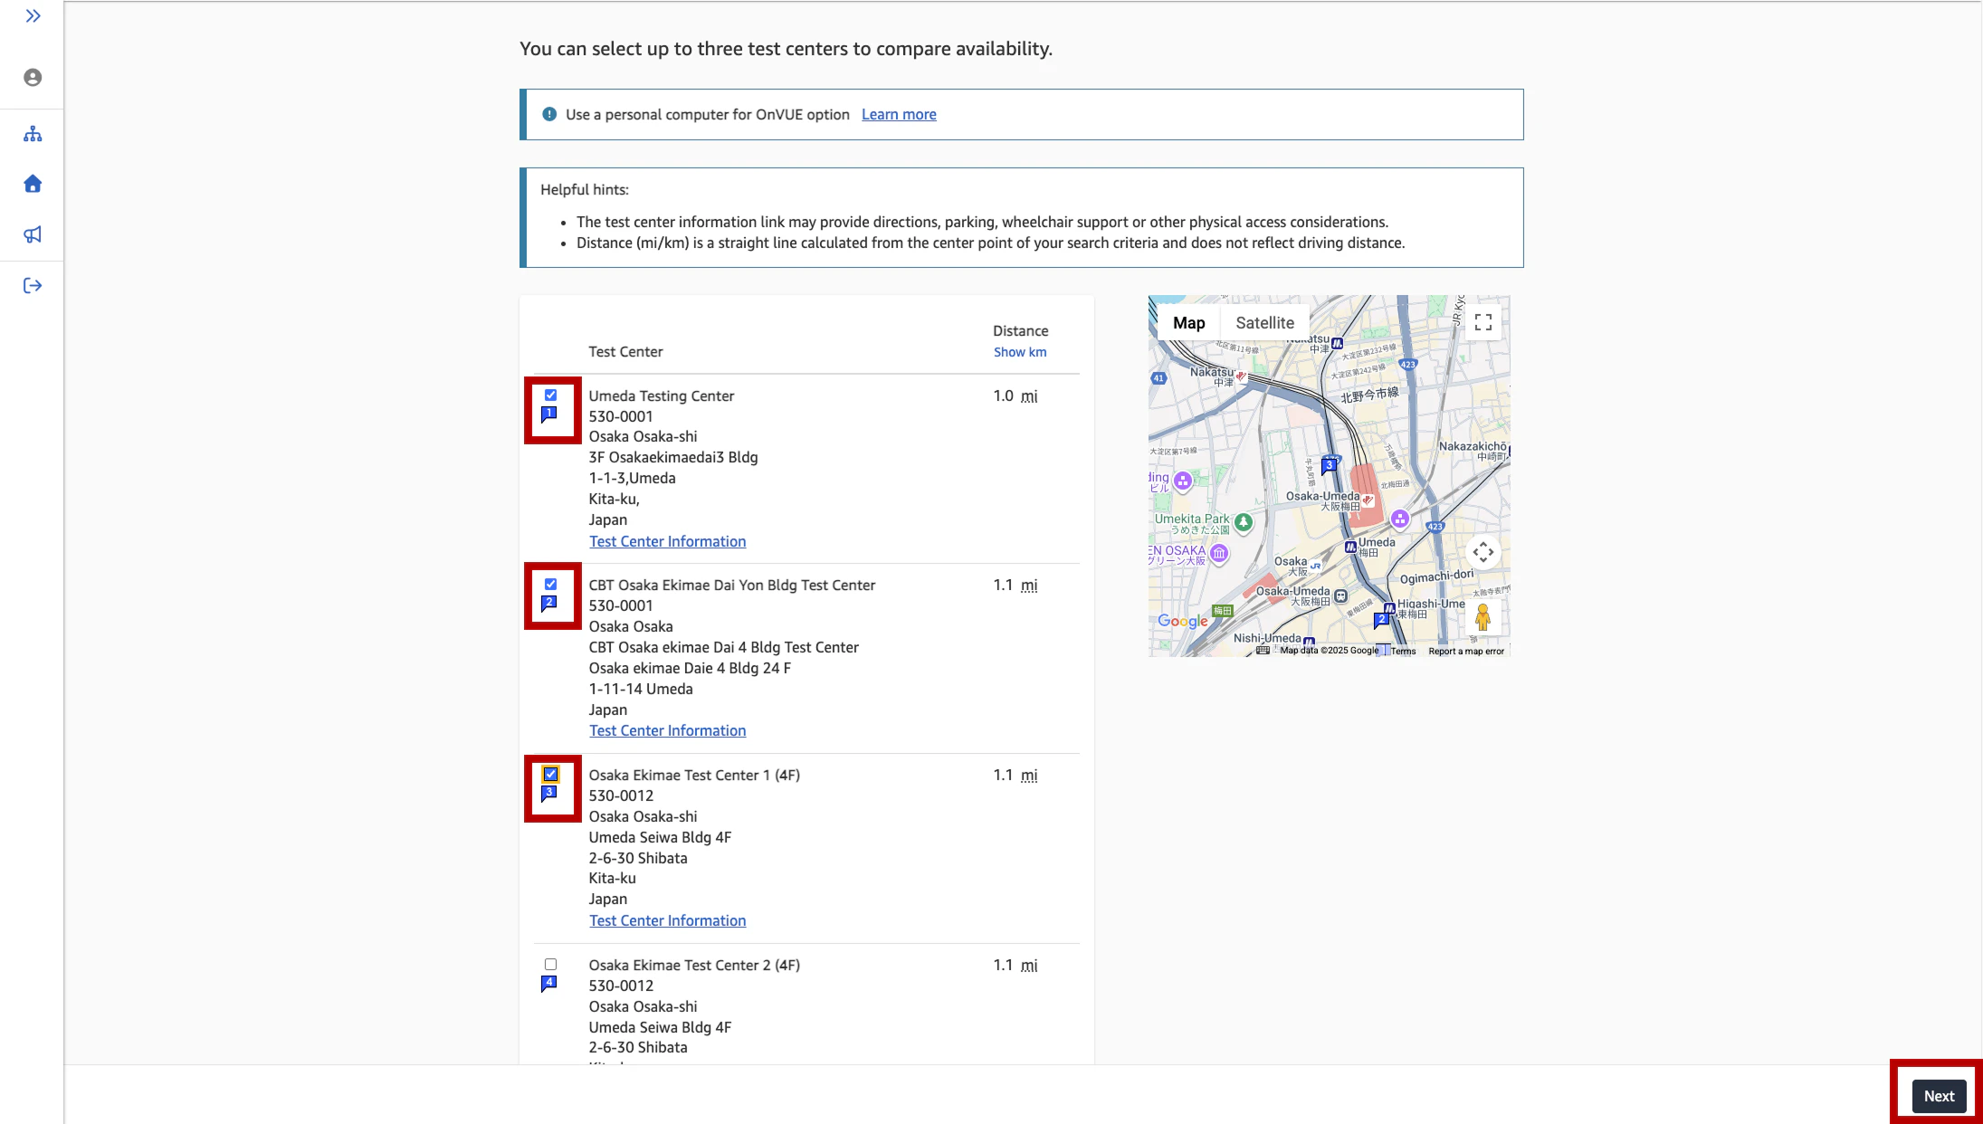
Task: Click list marker 4 for Test Center 2
Action: [x=549, y=984]
